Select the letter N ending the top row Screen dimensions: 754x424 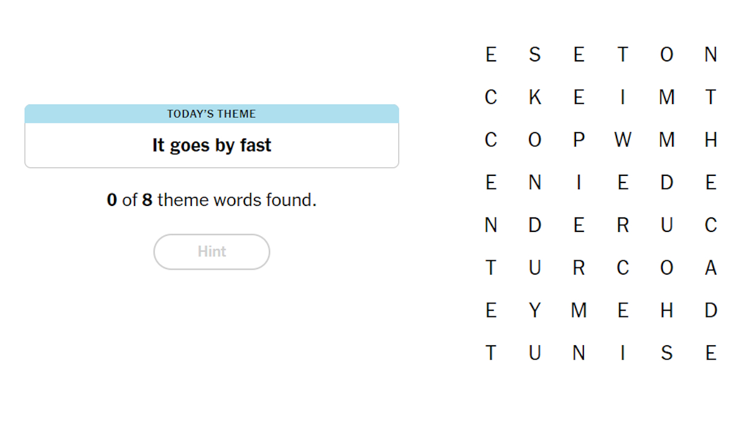pos(711,55)
